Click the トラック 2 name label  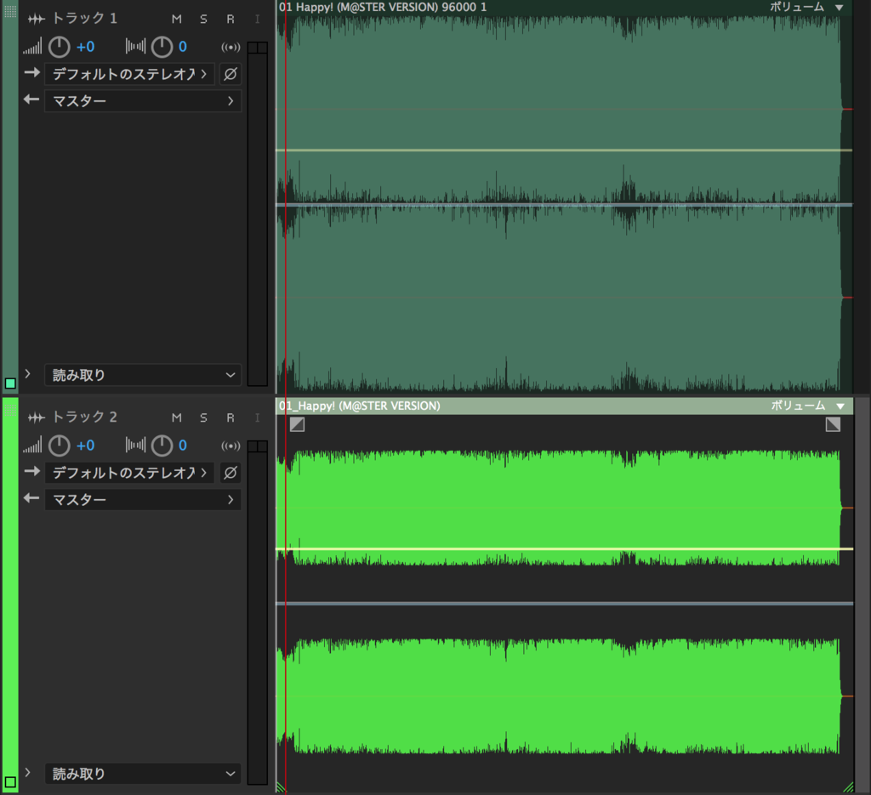(x=84, y=417)
